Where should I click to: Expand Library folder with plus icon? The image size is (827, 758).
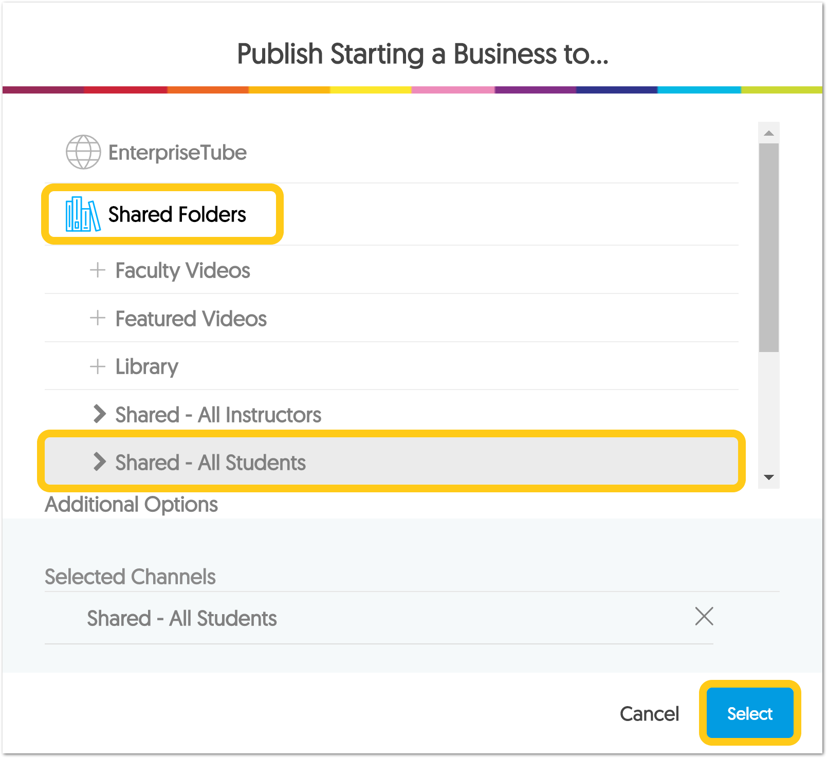[98, 366]
